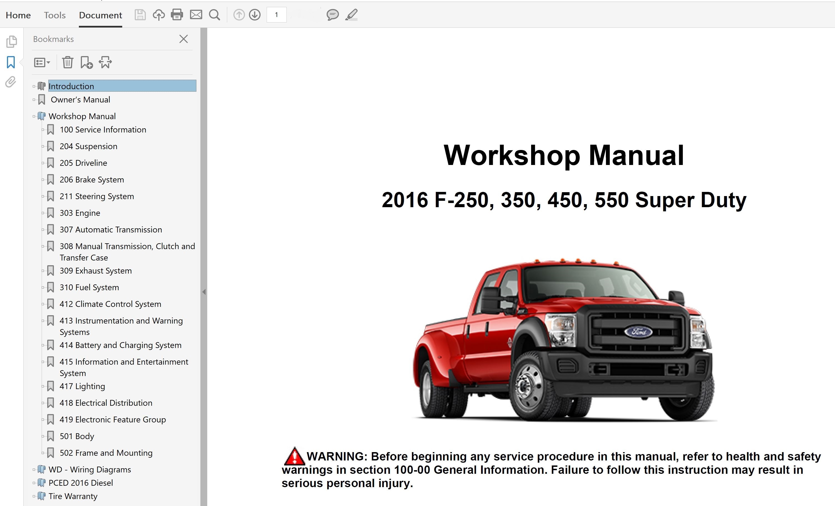835x506 pixels.
Task: Show the page thumbnails panel
Action: coord(11,41)
